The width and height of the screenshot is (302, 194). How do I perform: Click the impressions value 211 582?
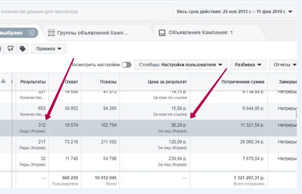[x=109, y=142]
